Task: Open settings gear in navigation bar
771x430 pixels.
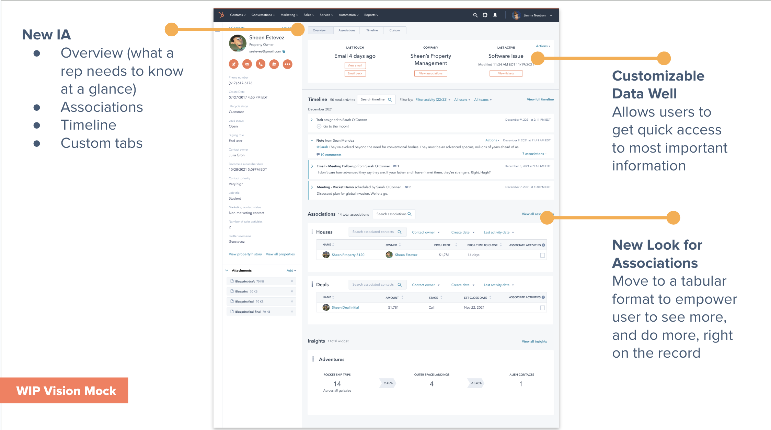Action: [x=485, y=15]
